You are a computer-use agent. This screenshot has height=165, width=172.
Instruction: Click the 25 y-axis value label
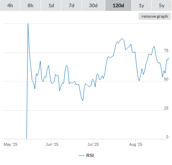point(166,108)
